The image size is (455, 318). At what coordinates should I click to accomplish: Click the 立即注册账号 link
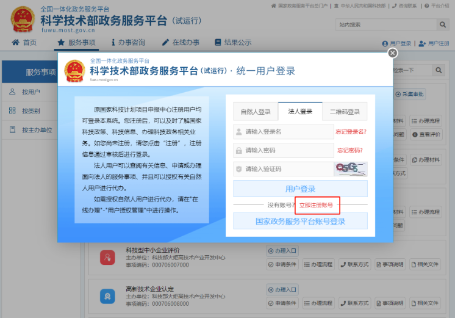316,205
